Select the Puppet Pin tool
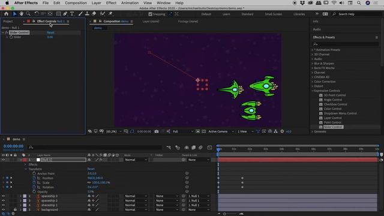Image resolution: width=384 pixels, height=216 pixels. (x=110, y=14)
